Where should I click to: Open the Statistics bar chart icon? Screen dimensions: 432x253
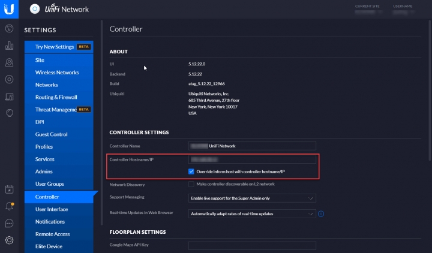[9, 46]
